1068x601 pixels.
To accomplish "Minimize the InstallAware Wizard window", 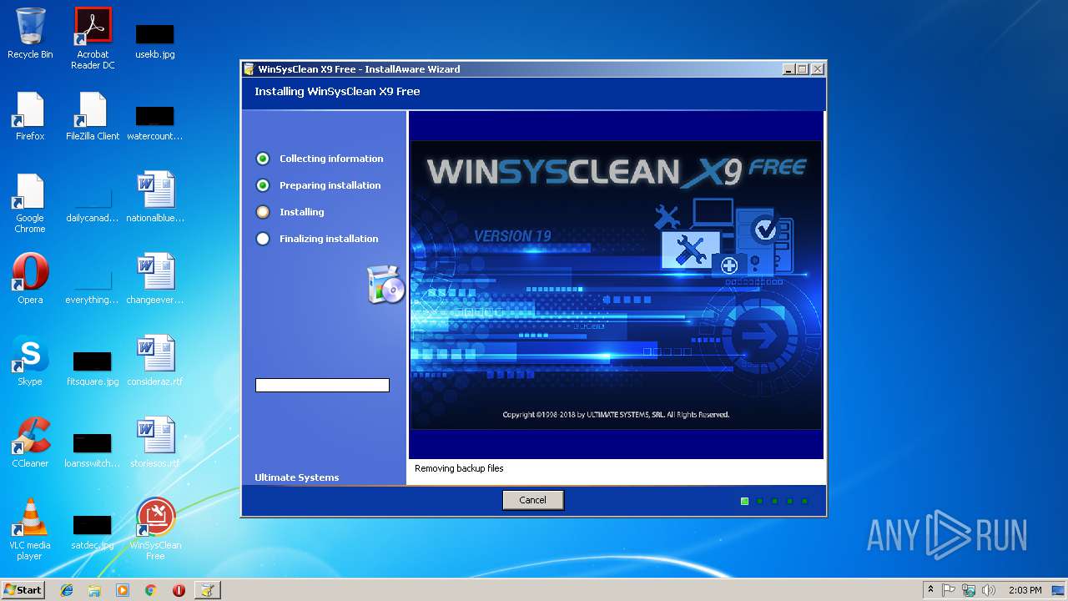I will [x=788, y=69].
